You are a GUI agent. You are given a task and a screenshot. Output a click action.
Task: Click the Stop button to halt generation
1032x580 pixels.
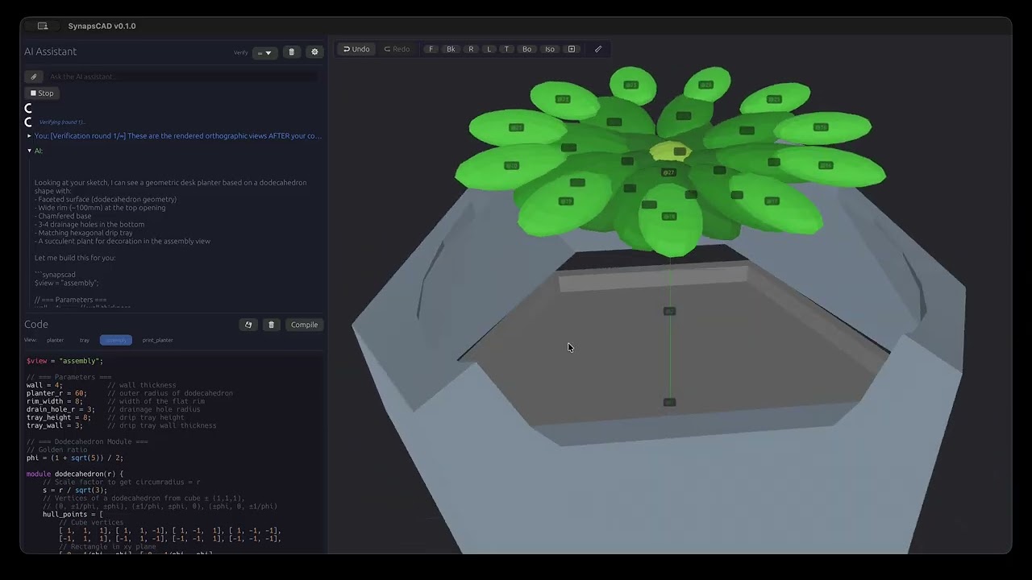[x=42, y=93]
